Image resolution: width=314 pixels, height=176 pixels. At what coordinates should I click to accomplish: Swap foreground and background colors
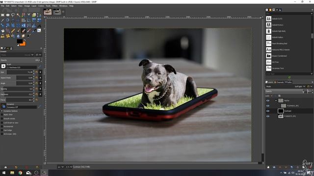point(25,40)
